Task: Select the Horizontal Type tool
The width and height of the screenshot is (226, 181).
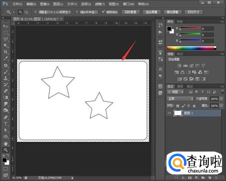Action: [6, 124]
